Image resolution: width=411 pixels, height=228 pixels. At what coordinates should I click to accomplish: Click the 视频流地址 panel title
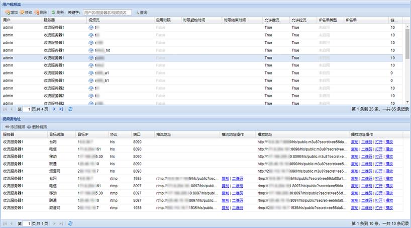(12, 119)
